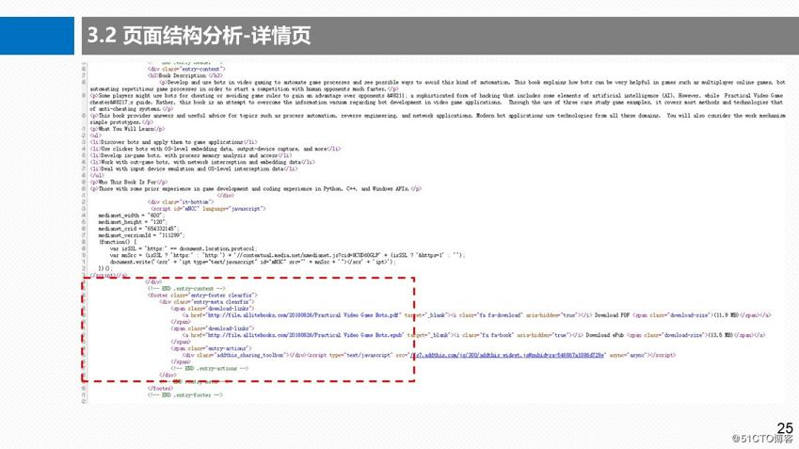The height and width of the screenshot is (449, 799).
Task: Click the 'END .entry-content' comment
Action: [x=186, y=288]
